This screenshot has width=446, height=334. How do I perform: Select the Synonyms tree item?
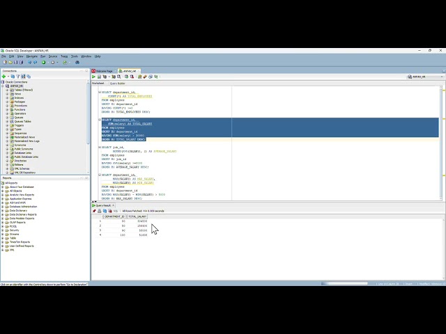pyautogui.click(x=20, y=145)
